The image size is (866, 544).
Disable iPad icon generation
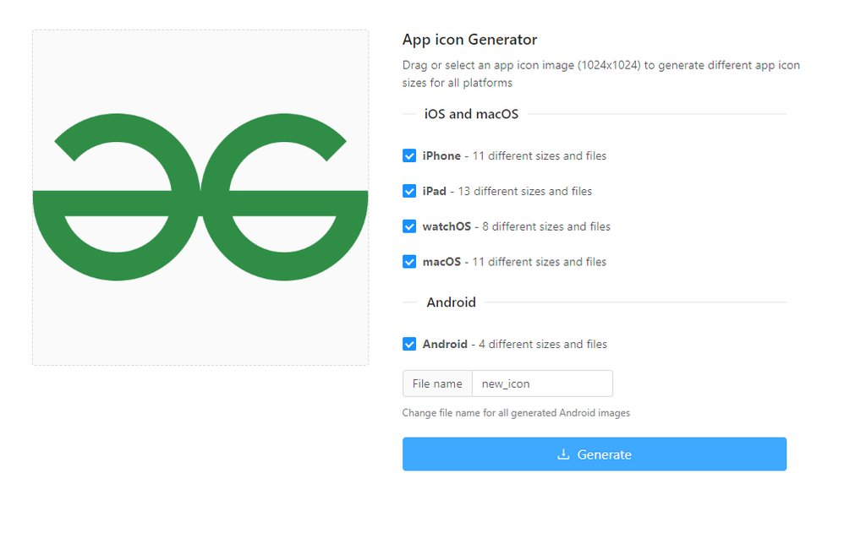pos(409,191)
